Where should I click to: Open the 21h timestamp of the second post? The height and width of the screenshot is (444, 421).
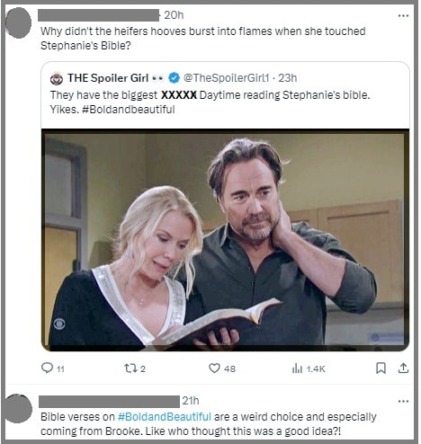coord(191,401)
